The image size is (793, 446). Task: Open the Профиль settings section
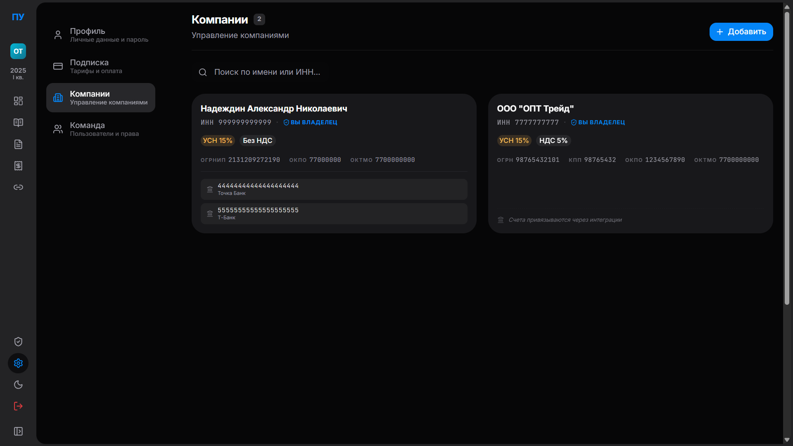pos(101,35)
